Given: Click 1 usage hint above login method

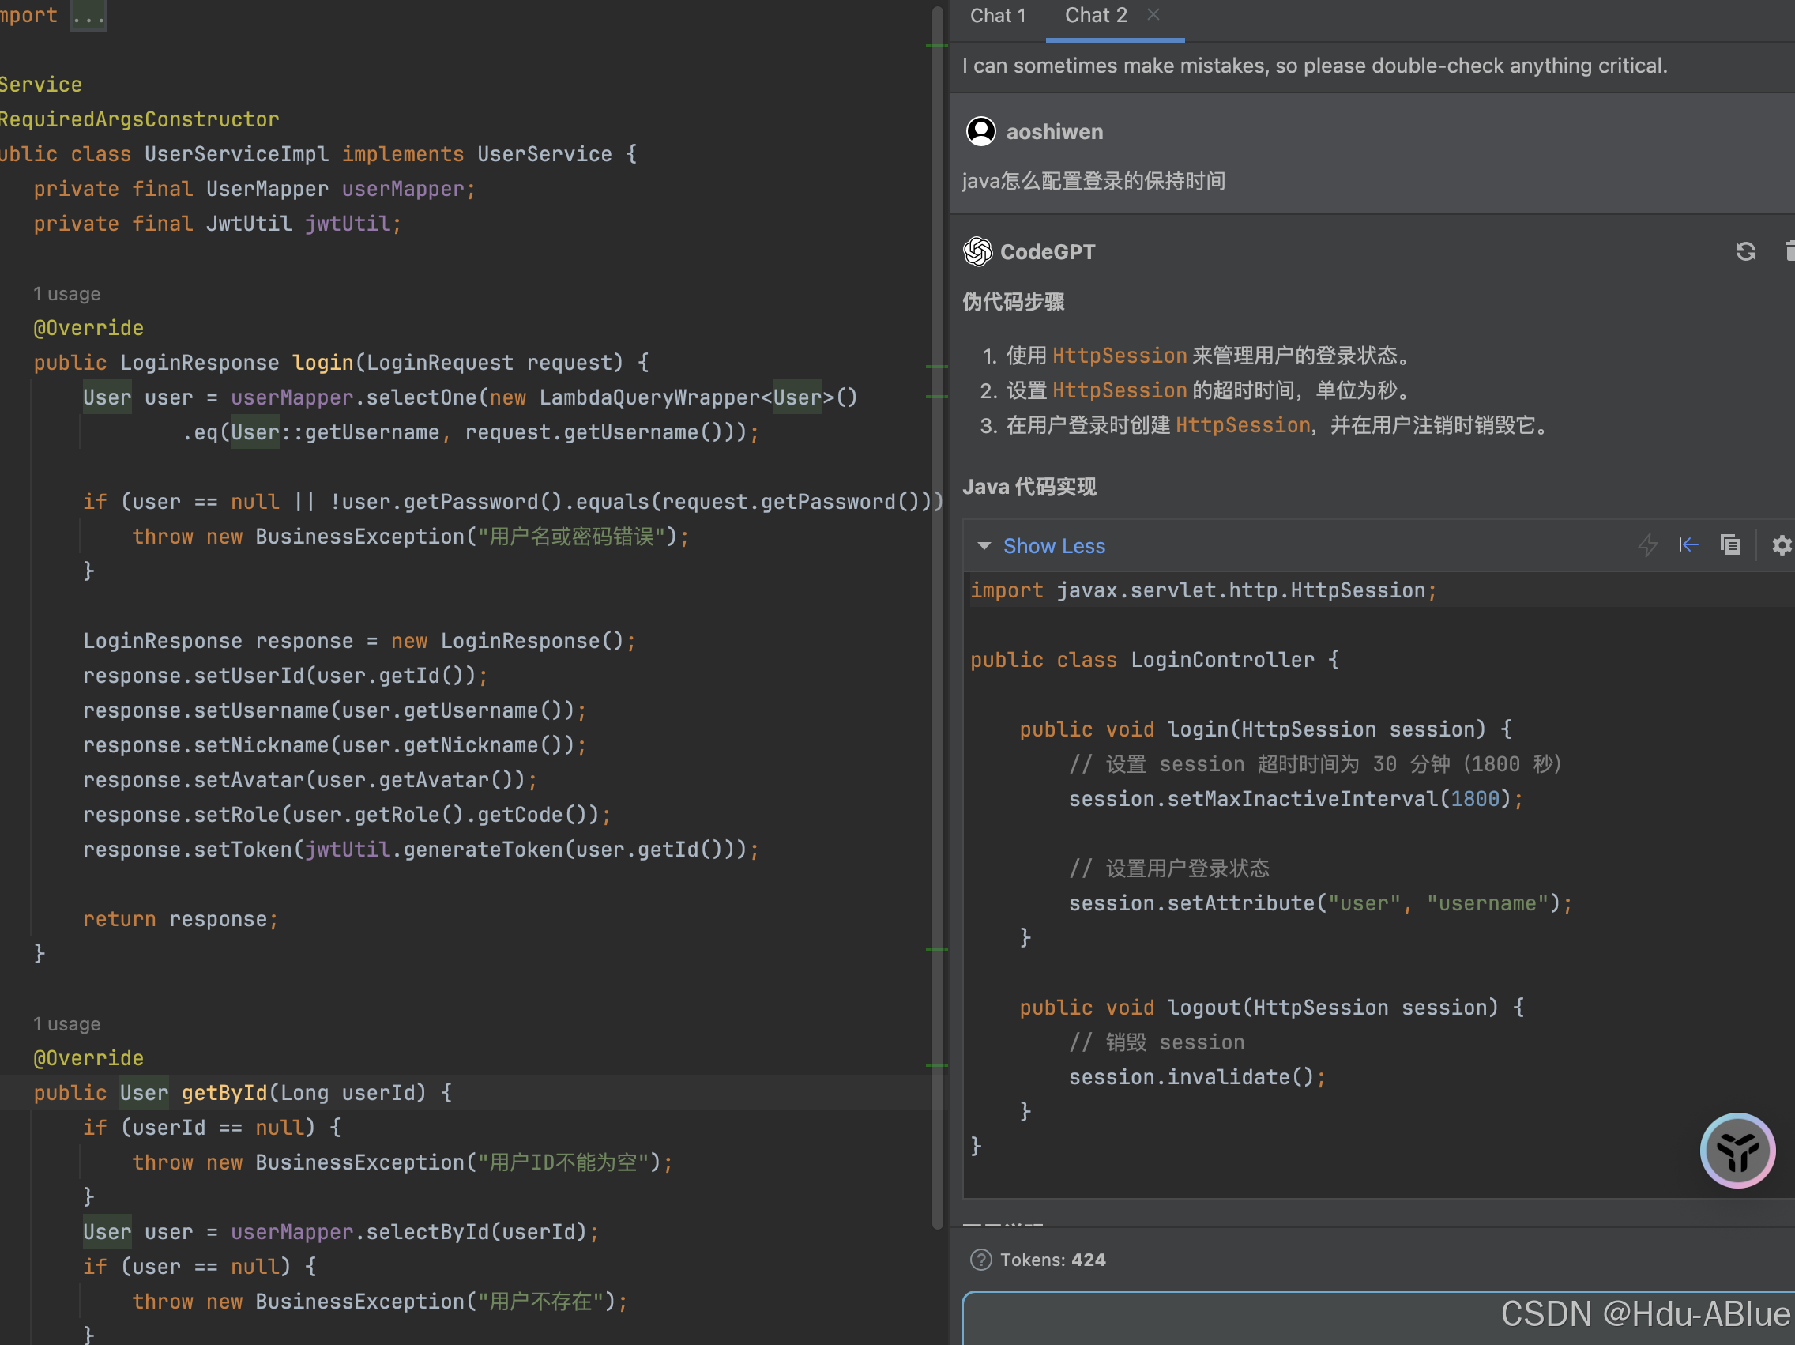Looking at the screenshot, I should pos(66,294).
